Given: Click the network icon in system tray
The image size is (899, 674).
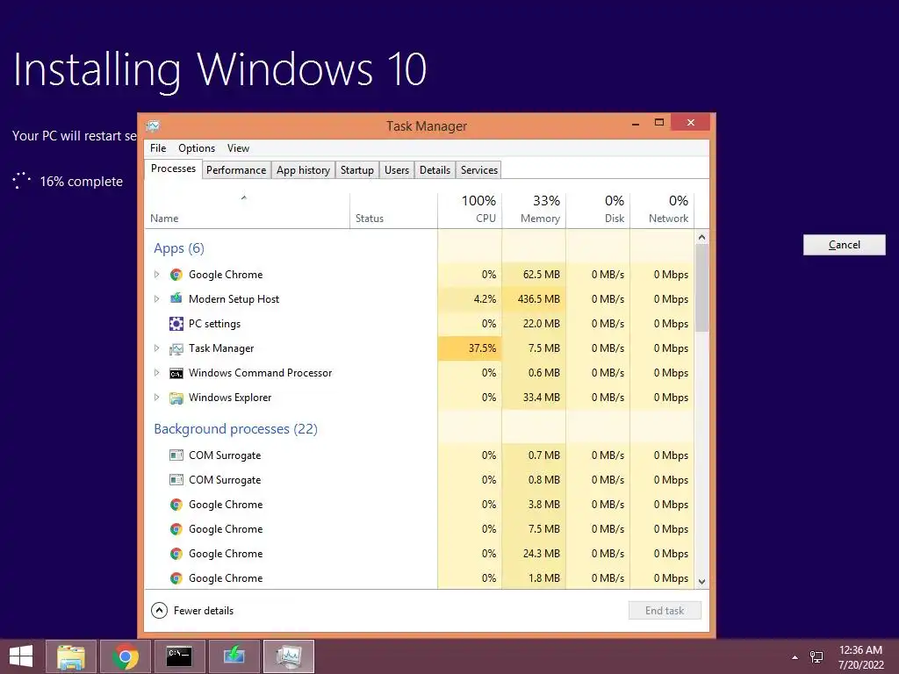Looking at the screenshot, I should 816,657.
